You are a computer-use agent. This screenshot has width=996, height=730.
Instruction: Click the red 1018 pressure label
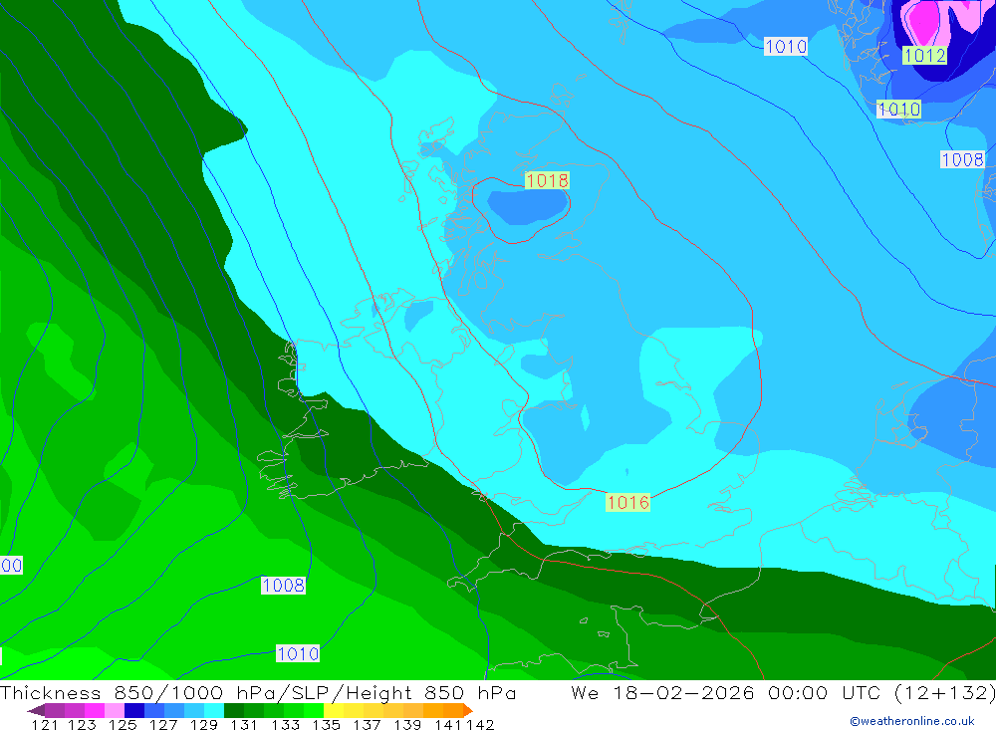coord(547,180)
